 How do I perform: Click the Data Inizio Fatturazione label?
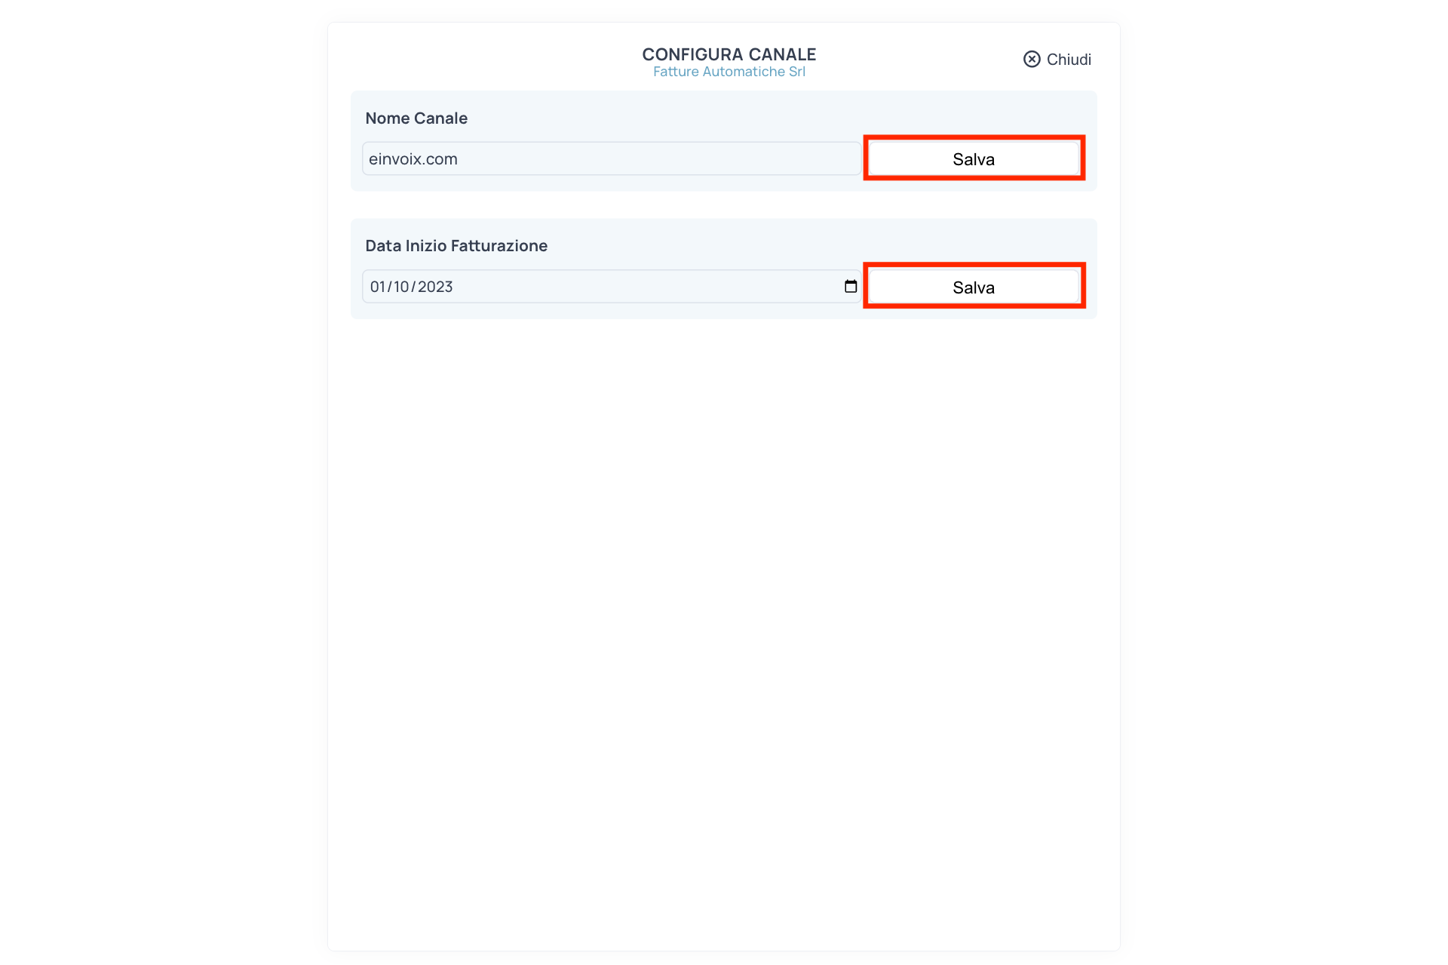[456, 245]
